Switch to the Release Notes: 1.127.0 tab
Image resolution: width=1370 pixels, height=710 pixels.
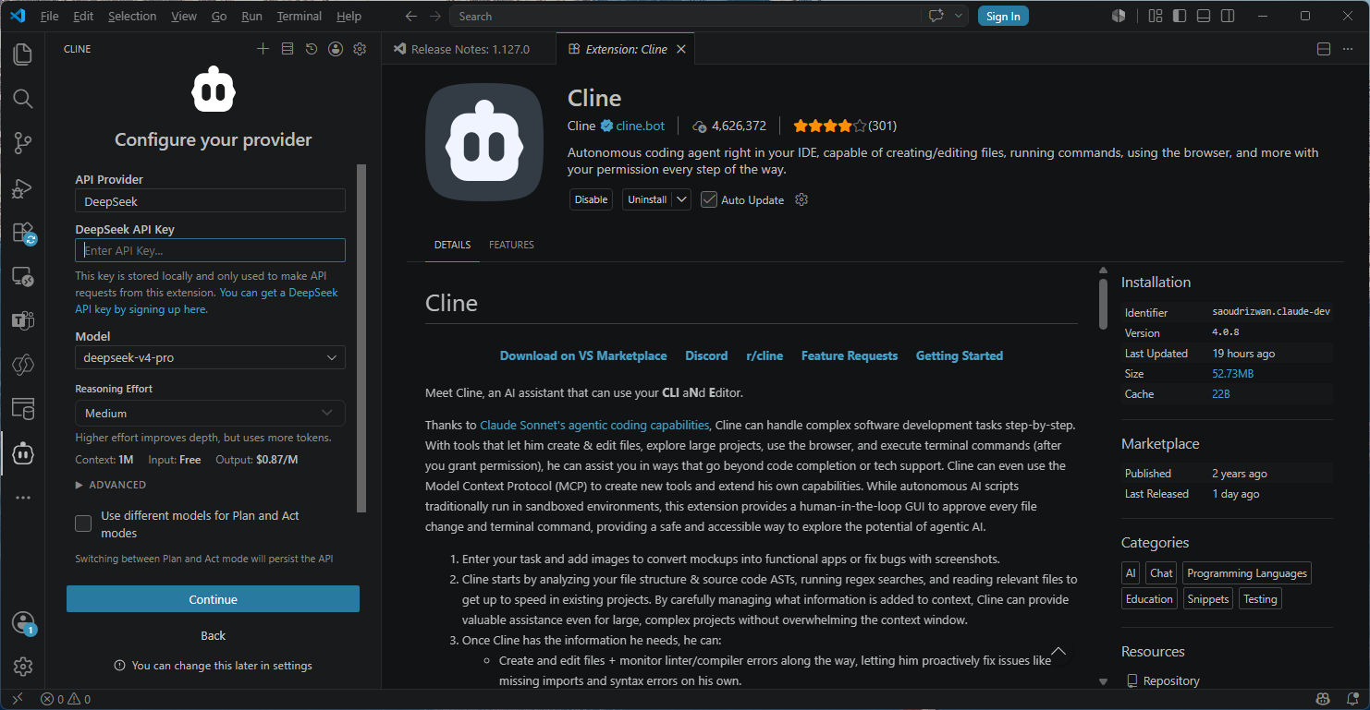coord(470,49)
